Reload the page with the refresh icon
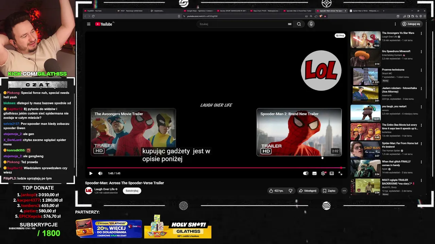The height and width of the screenshot is (244, 435). point(93,16)
